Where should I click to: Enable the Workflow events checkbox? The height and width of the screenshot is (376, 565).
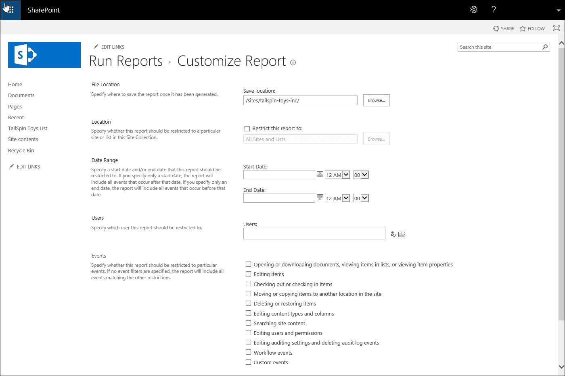coord(248,352)
